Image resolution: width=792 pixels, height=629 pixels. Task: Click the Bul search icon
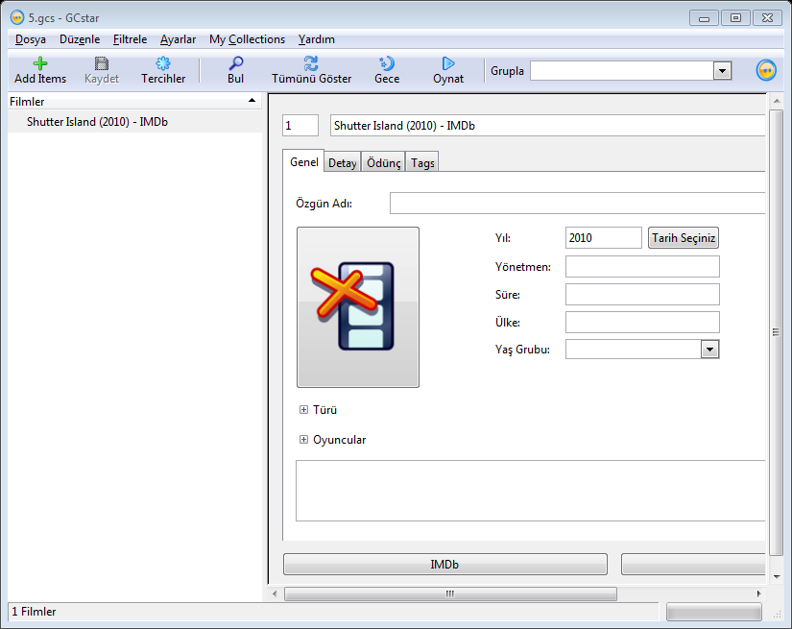[x=235, y=64]
